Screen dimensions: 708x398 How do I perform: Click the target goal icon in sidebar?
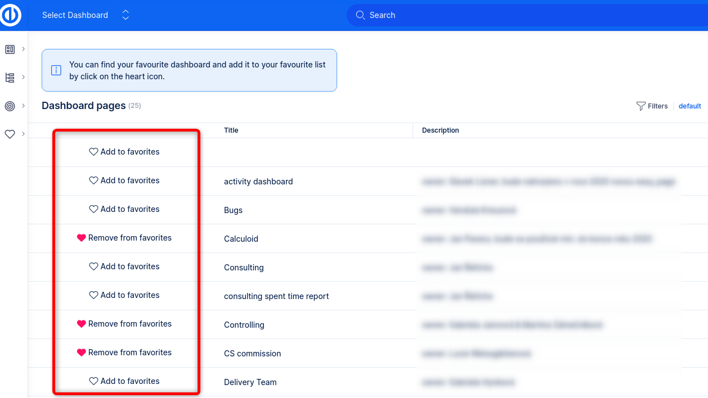coord(10,106)
